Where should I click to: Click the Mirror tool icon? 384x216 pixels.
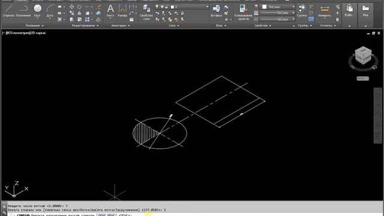(x=80, y=13)
